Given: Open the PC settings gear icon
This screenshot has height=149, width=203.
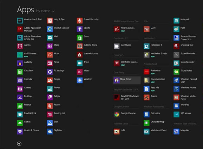Looking at the screenshot, I should pos(50,72).
